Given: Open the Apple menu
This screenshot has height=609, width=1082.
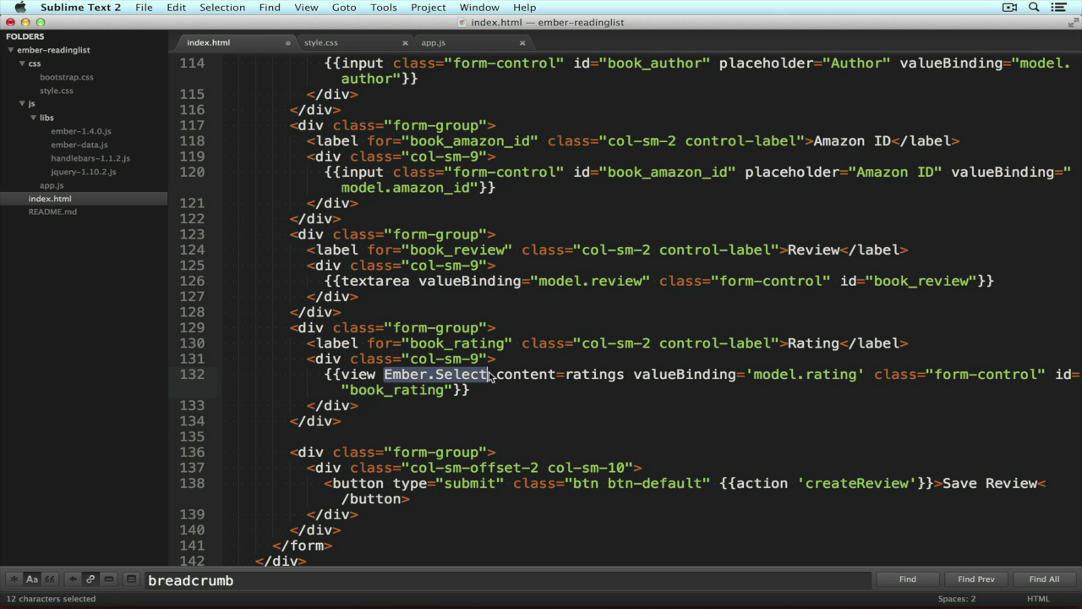Looking at the screenshot, I should tap(20, 8).
